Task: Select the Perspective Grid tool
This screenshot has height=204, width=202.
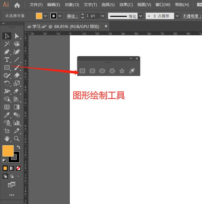Action: point(17,99)
